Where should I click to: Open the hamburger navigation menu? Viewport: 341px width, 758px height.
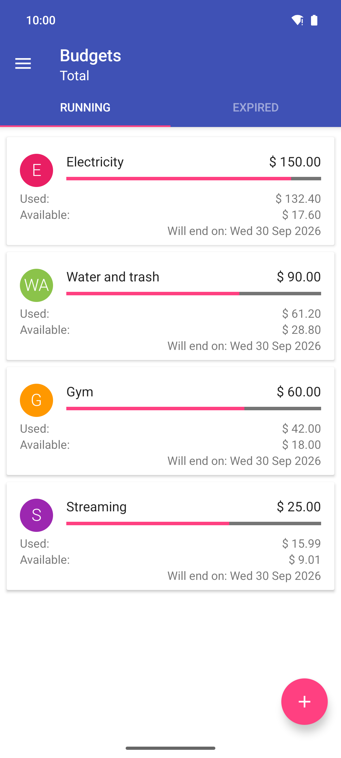[23, 63]
